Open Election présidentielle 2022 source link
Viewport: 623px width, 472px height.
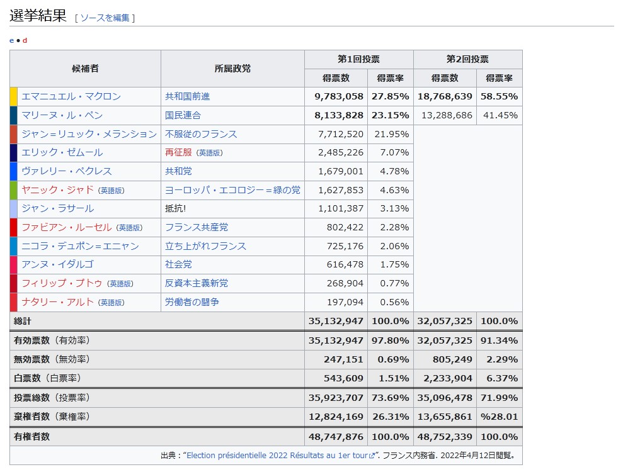point(277,456)
